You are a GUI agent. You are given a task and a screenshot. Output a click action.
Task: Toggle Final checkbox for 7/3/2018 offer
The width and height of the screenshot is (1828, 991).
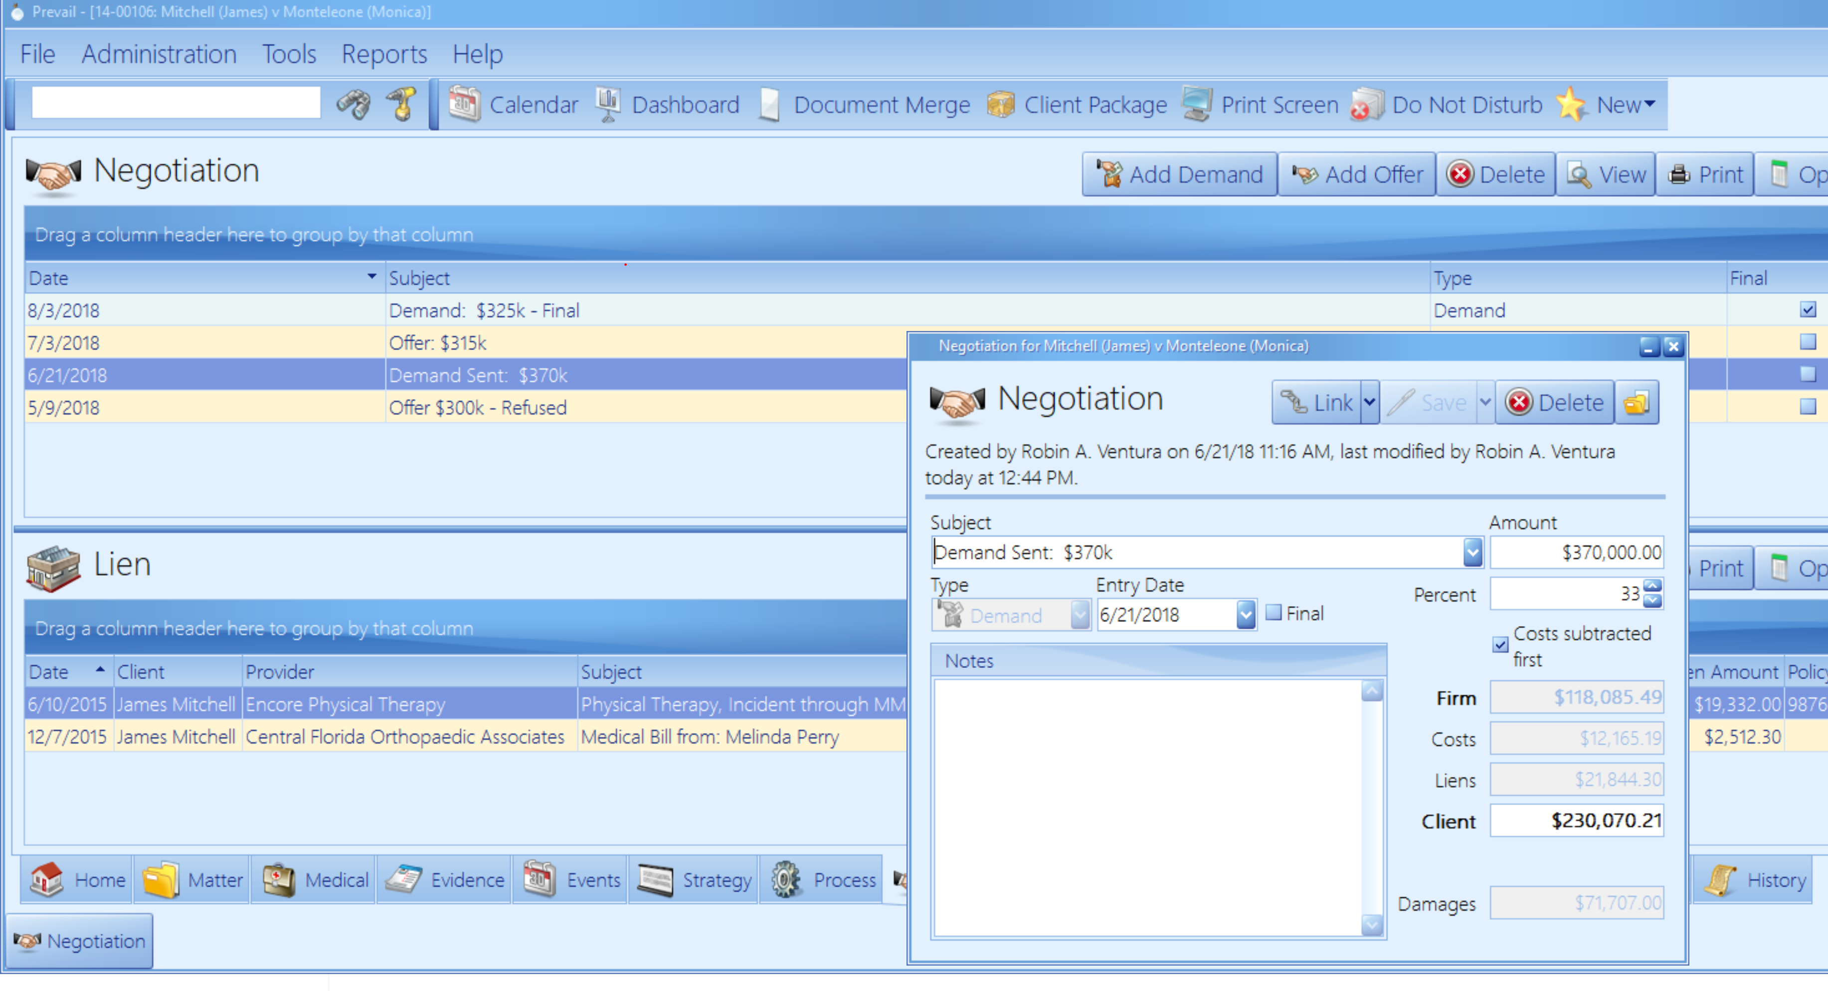coord(1808,342)
